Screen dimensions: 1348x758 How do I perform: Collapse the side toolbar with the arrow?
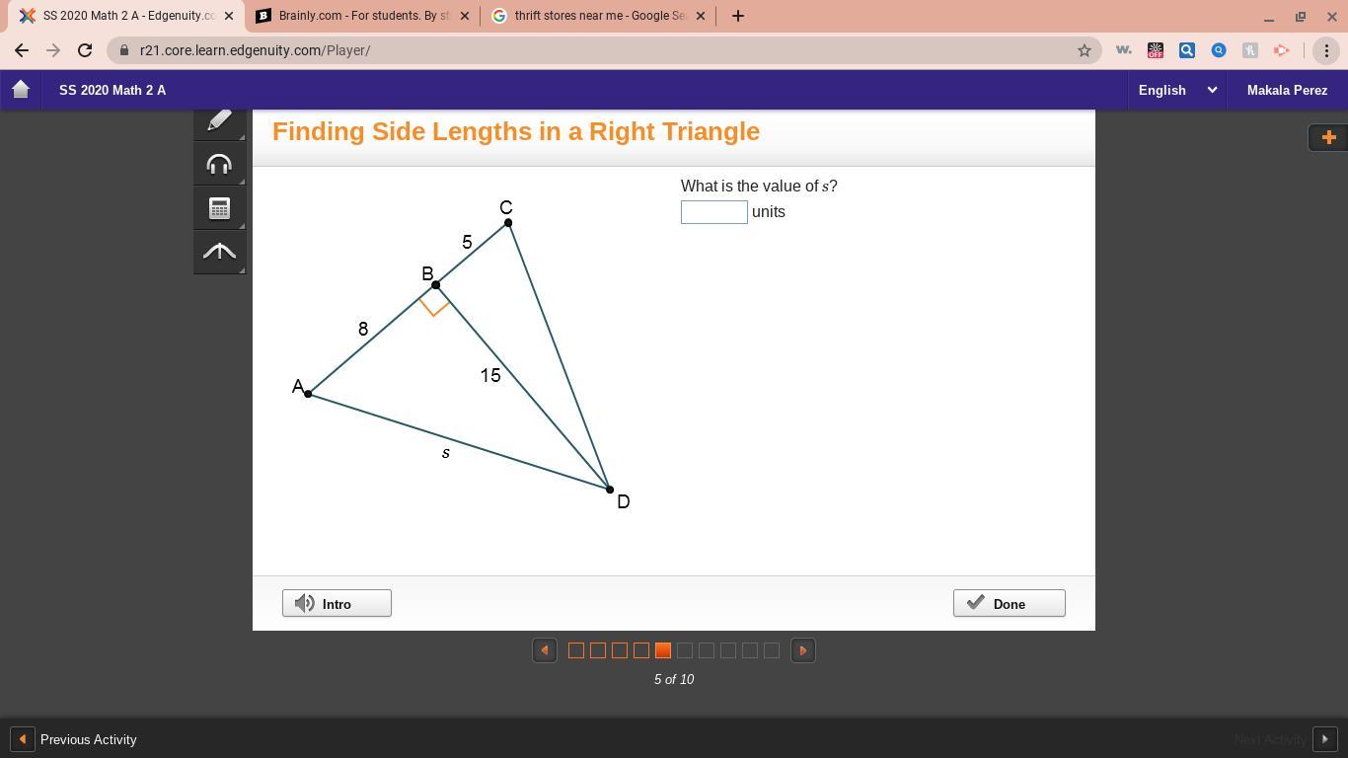tap(219, 252)
